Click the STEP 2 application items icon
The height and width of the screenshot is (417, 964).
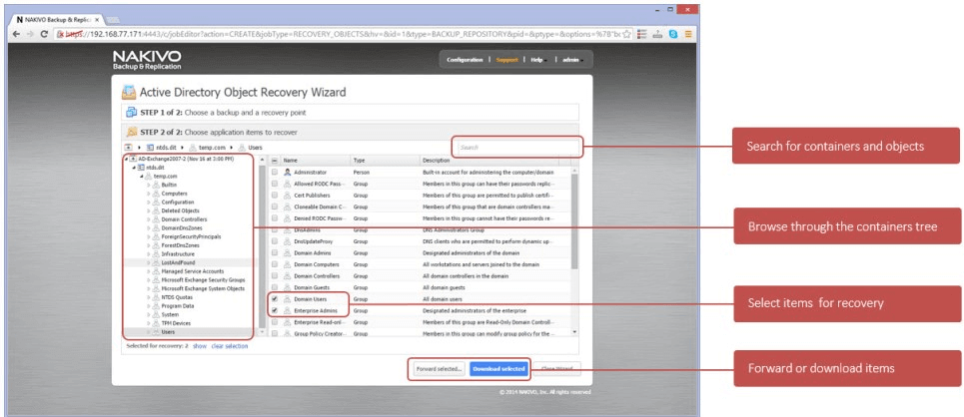coord(131,131)
